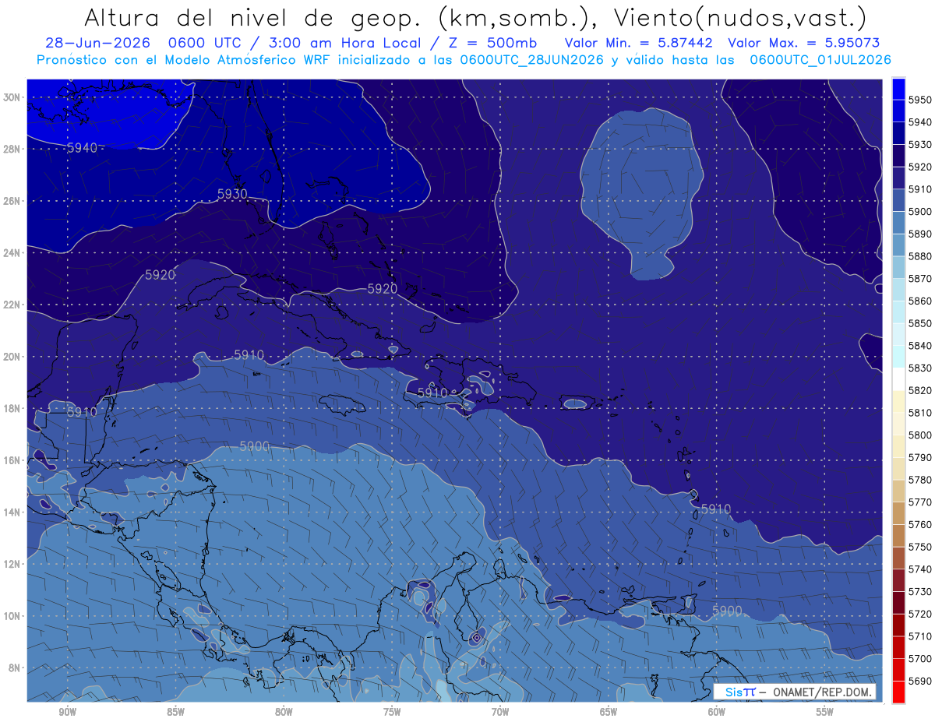935x722 pixels.
Task: Click the 60W longitude axis label
Action: [x=717, y=712]
